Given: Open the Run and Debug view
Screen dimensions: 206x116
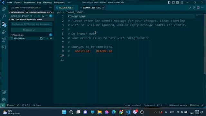Looking at the screenshot, I should coord(4,32).
